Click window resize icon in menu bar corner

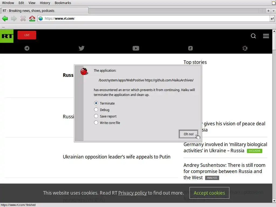click(x=274, y=3)
